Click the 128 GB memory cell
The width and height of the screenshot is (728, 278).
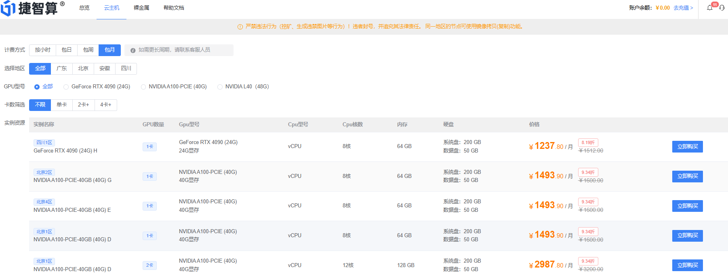point(406,265)
